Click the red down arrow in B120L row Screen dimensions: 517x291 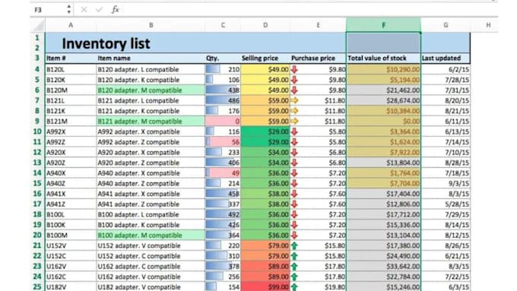[294, 69]
